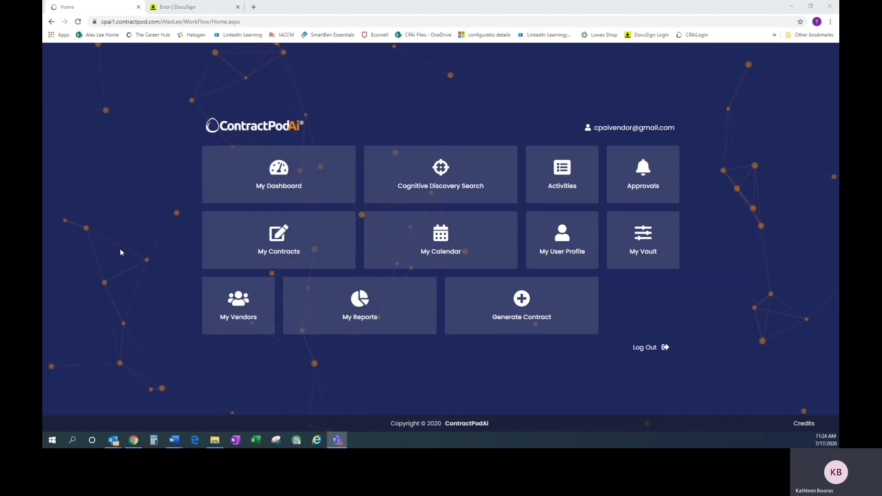Select the My Contracts pencil icon
This screenshot has height=496, width=882.
coord(278,233)
